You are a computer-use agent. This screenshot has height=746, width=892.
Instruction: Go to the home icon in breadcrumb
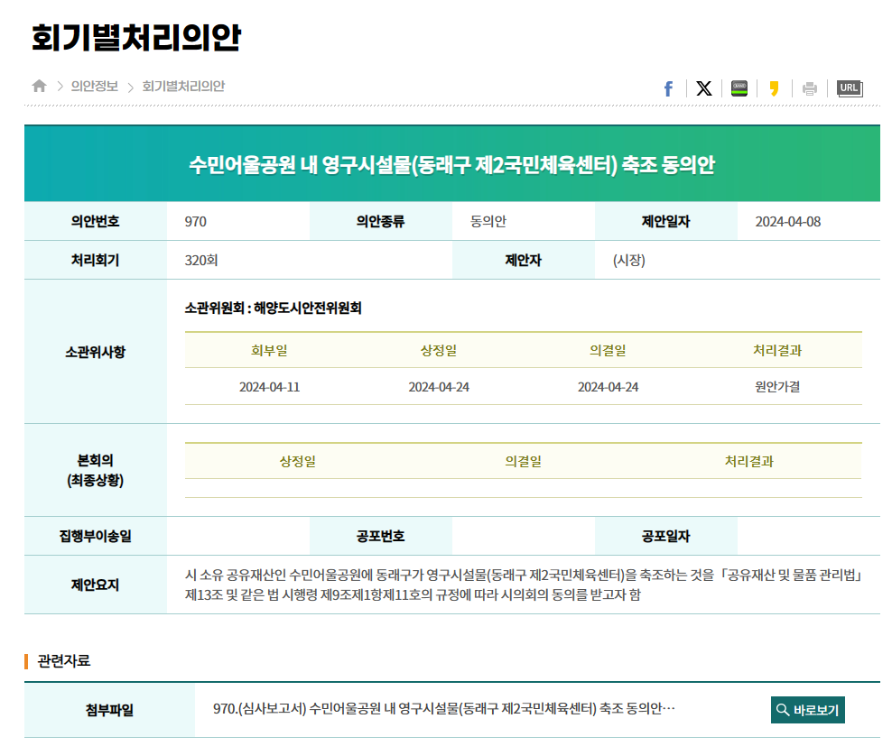coord(39,86)
